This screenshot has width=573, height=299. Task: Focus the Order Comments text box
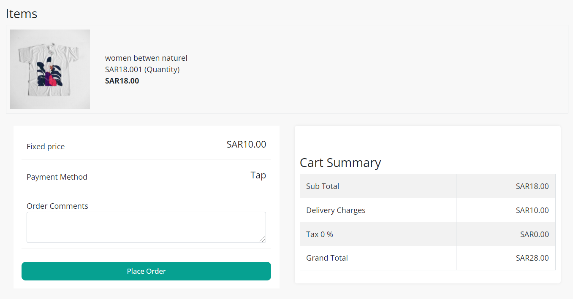coord(146,227)
